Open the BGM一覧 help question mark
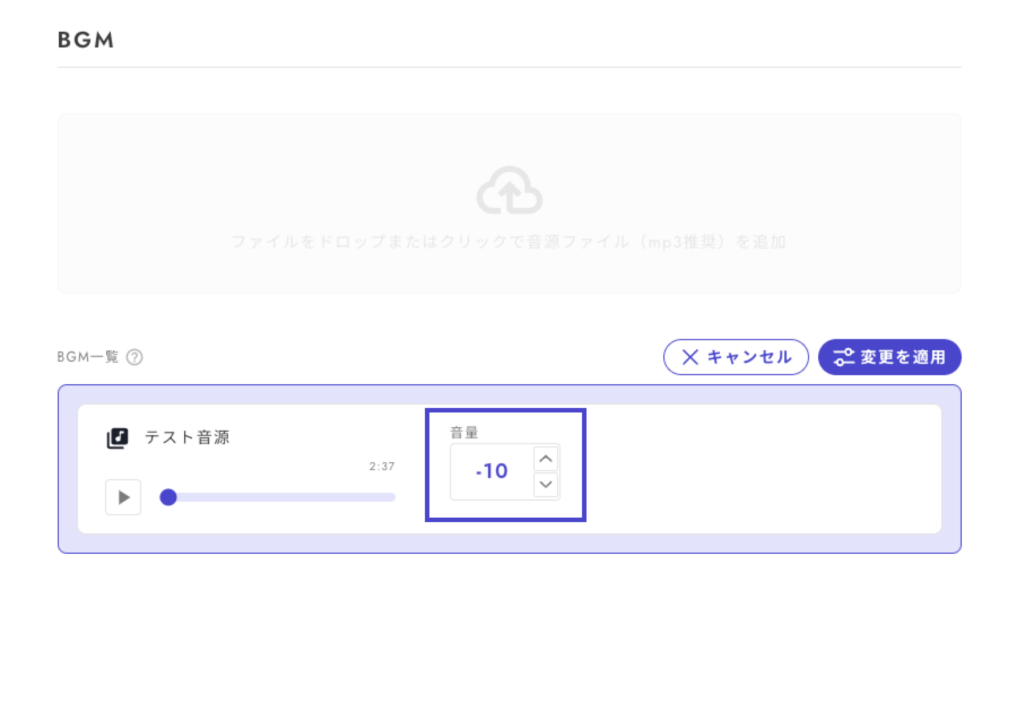The width and height of the screenshot is (1025, 721). 134,357
